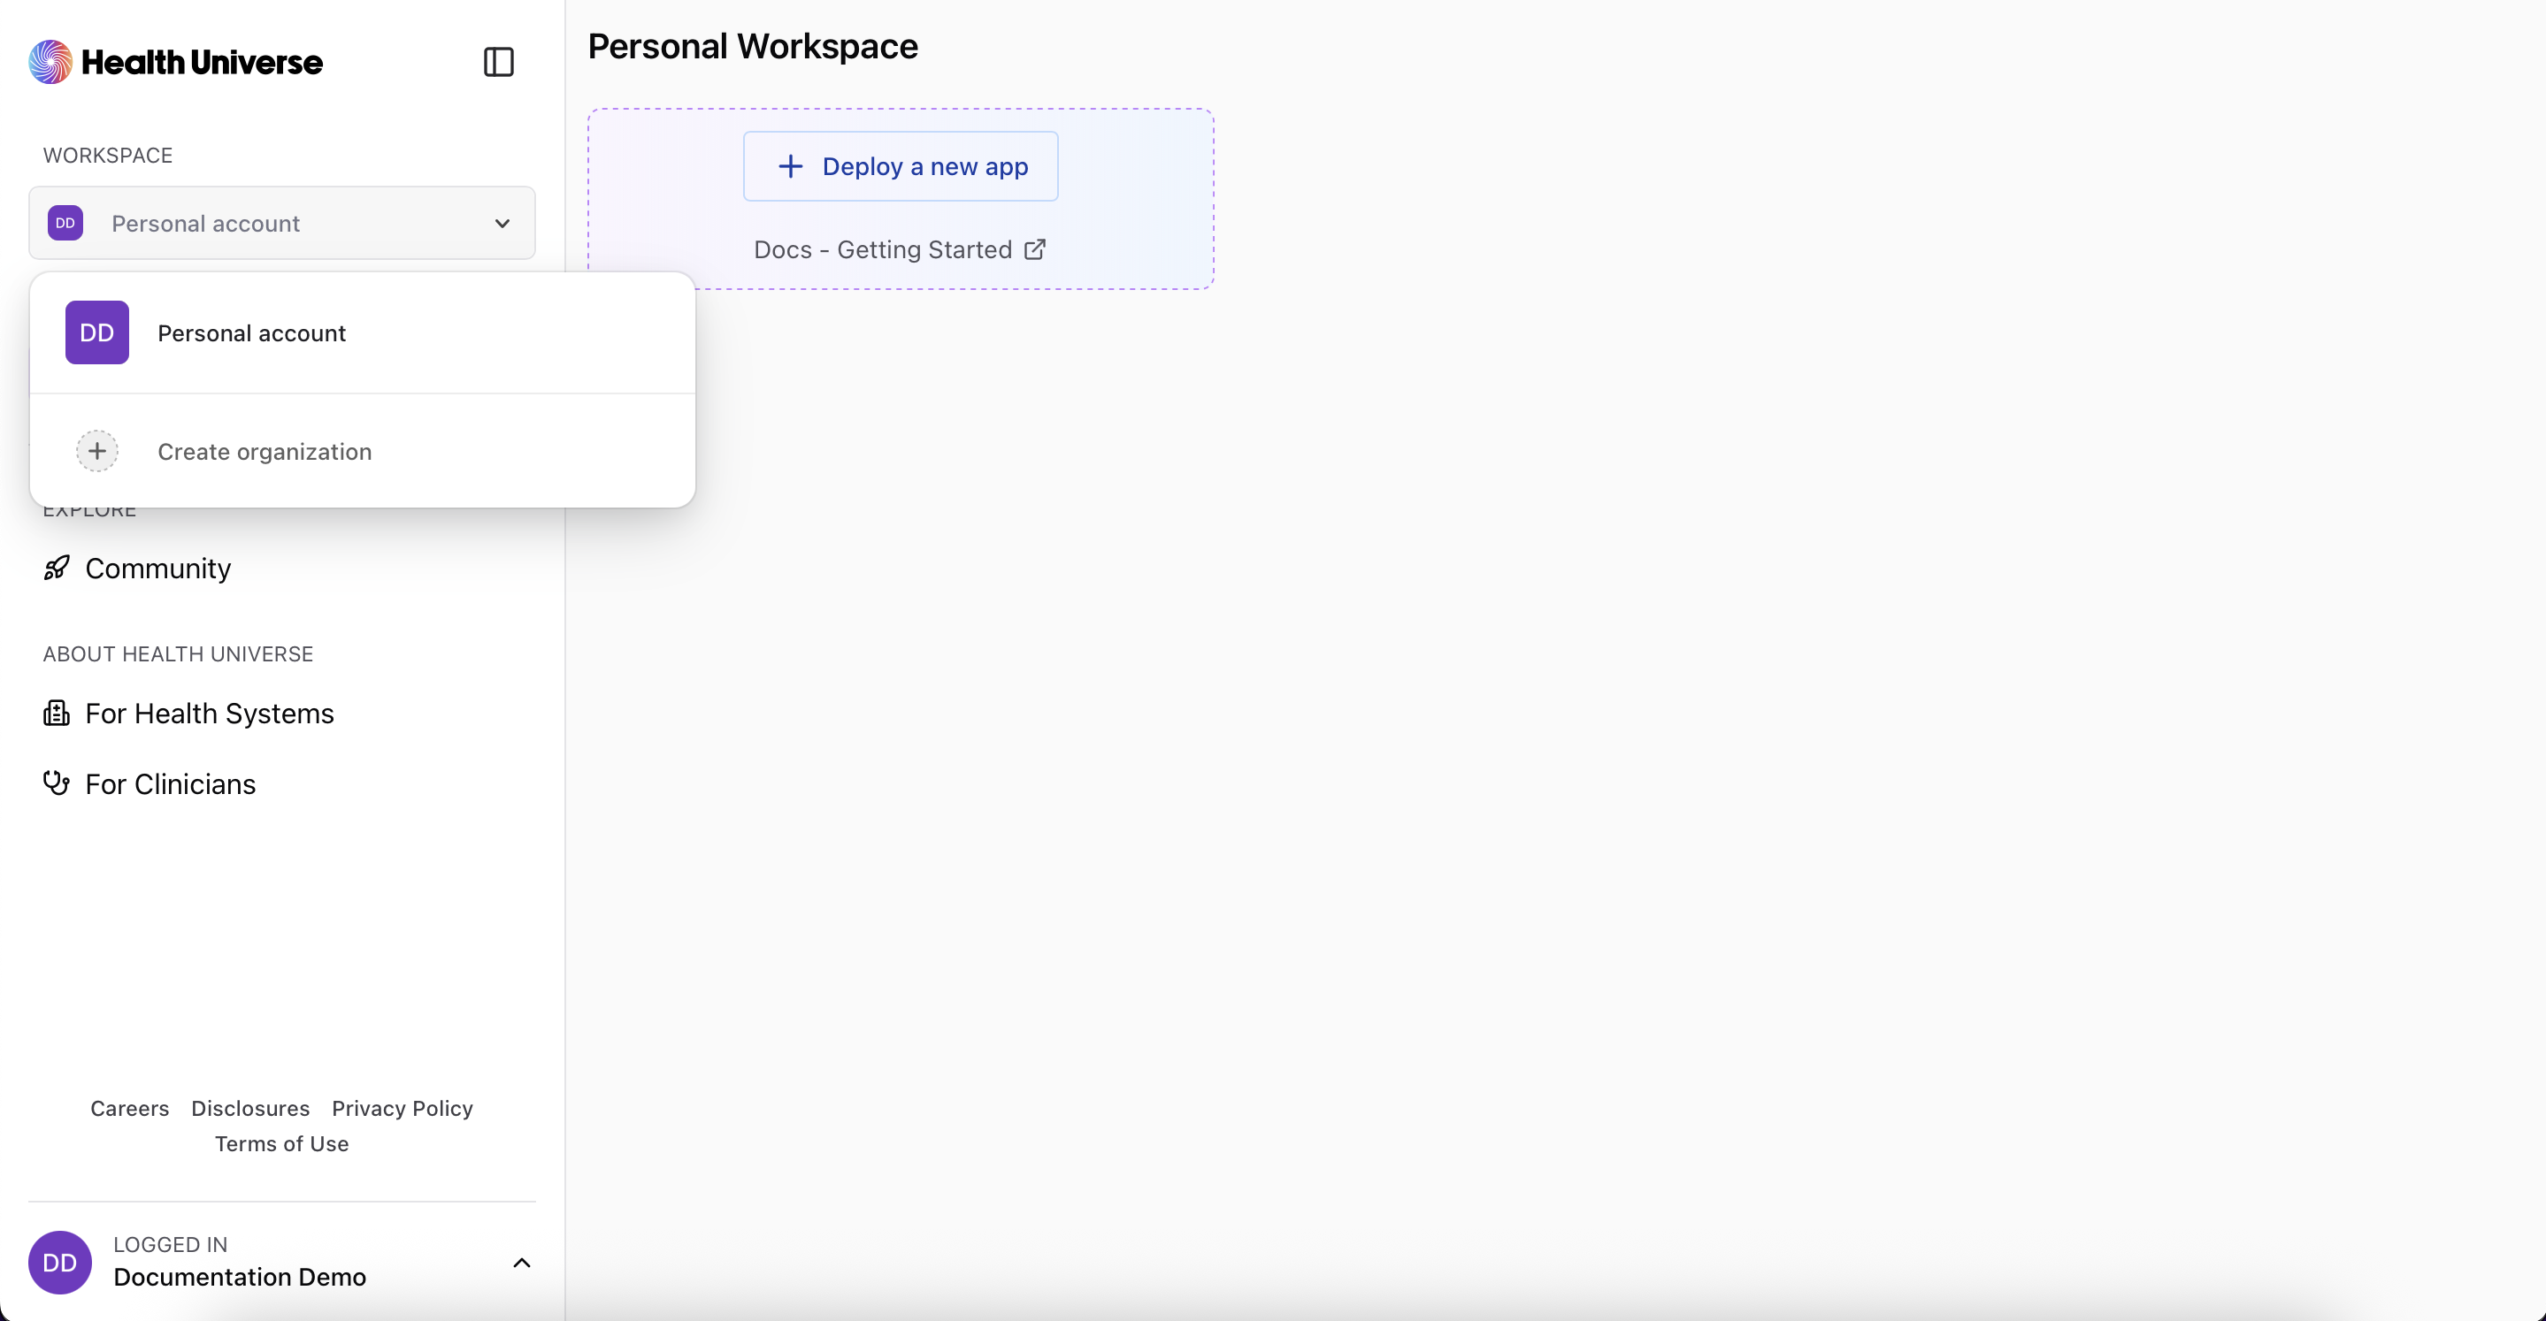Click the hospital icon for Health Systems

click(x=57, y=714)
